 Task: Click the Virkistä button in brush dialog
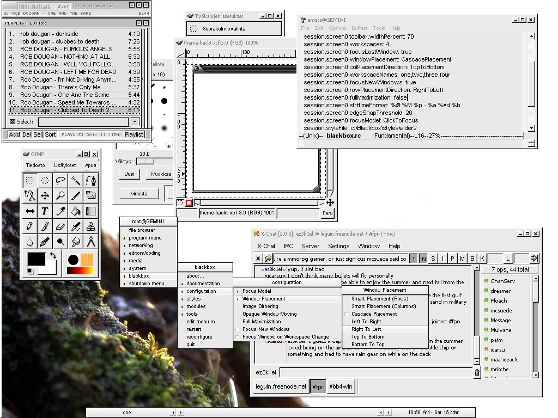139,194
